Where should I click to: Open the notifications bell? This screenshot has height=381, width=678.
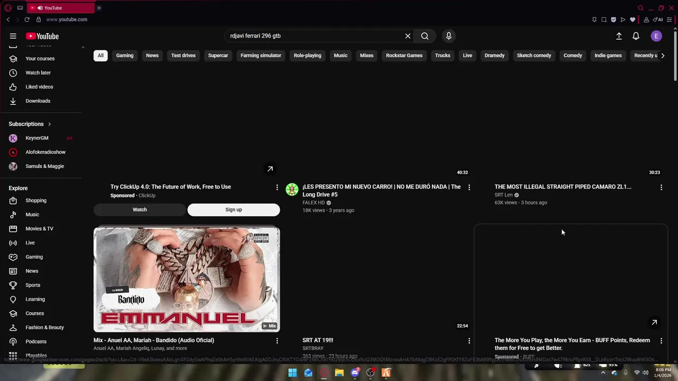pyautogui.click(x=636, y=36)
